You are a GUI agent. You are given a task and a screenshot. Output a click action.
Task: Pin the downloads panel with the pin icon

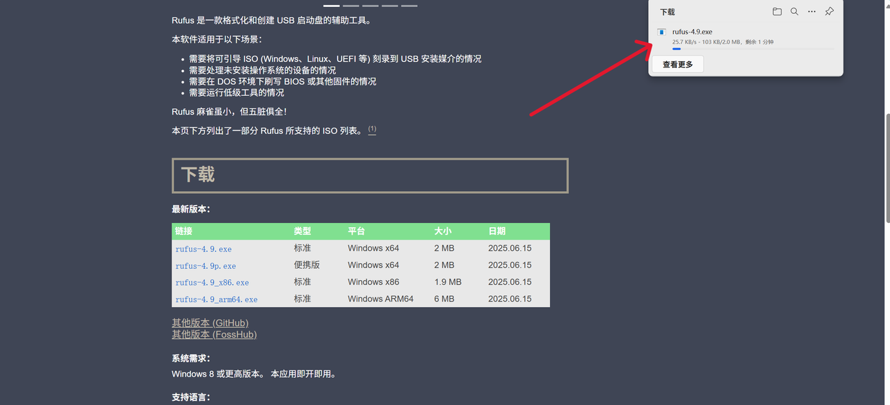point(829,12)
